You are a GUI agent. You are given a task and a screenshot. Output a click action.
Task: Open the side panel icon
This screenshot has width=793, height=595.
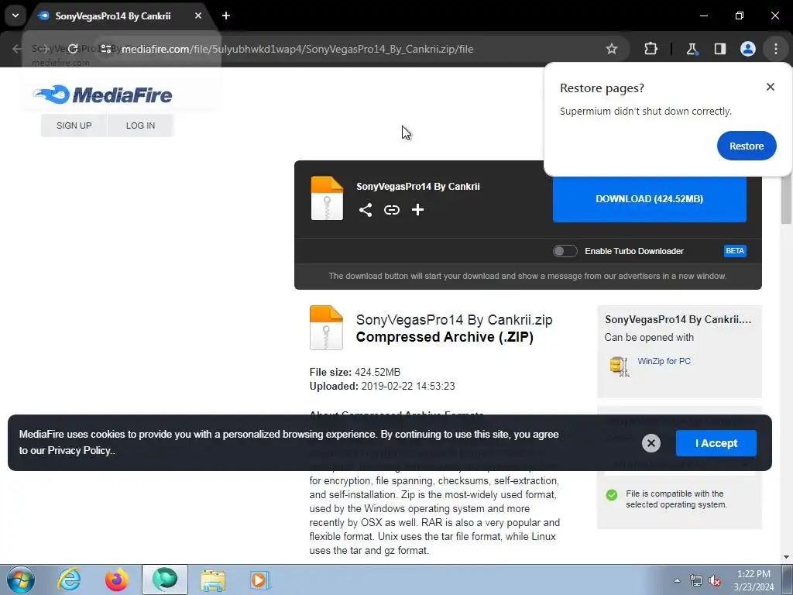click(719, 49)
